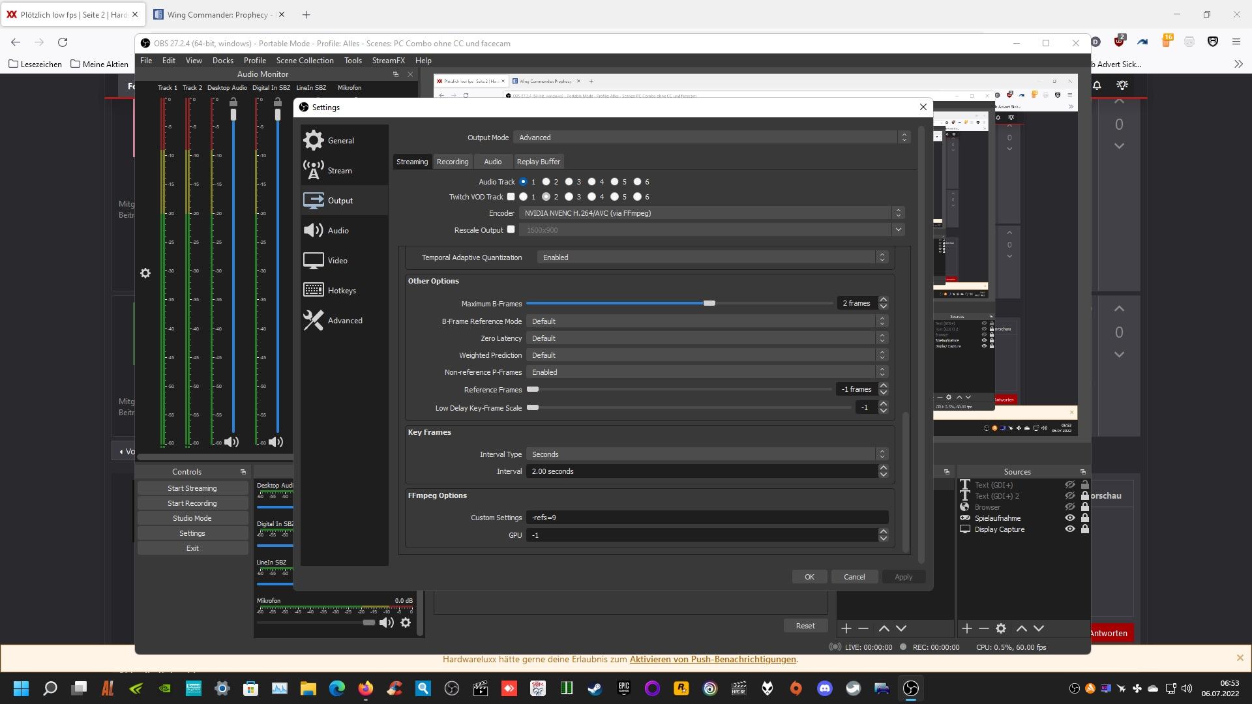Click the Start Streaming button
The width and height of the screenshot is (1252, 704).
pyautogui.click(x=192, y=488)
